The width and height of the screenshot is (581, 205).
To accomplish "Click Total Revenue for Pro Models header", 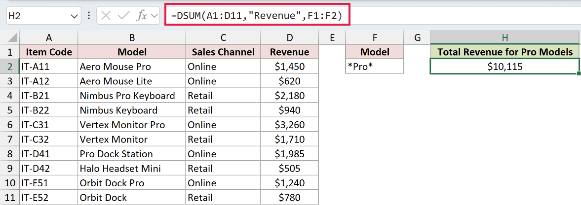I will pyautogui.click(x=504, y=52).
